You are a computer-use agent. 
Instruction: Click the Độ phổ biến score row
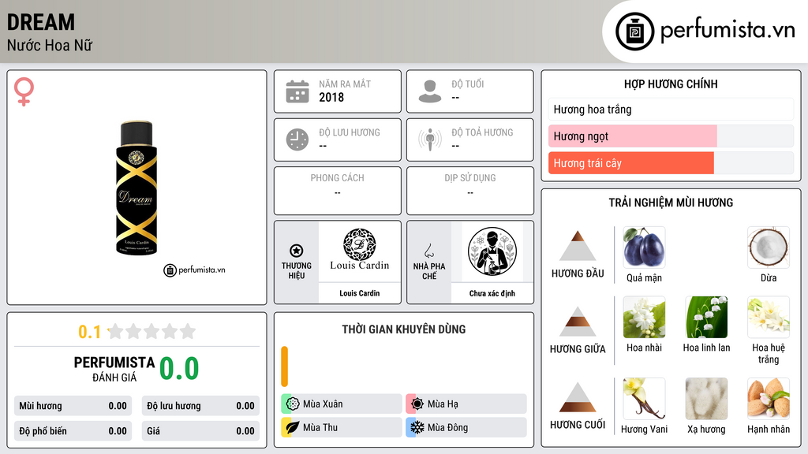click(x=73, y=431)
